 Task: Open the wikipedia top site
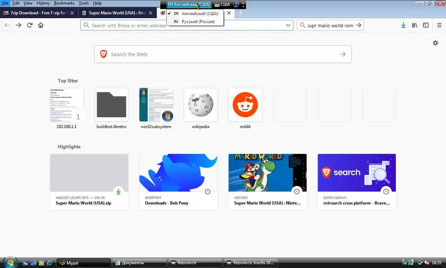[x=201, y=109]
